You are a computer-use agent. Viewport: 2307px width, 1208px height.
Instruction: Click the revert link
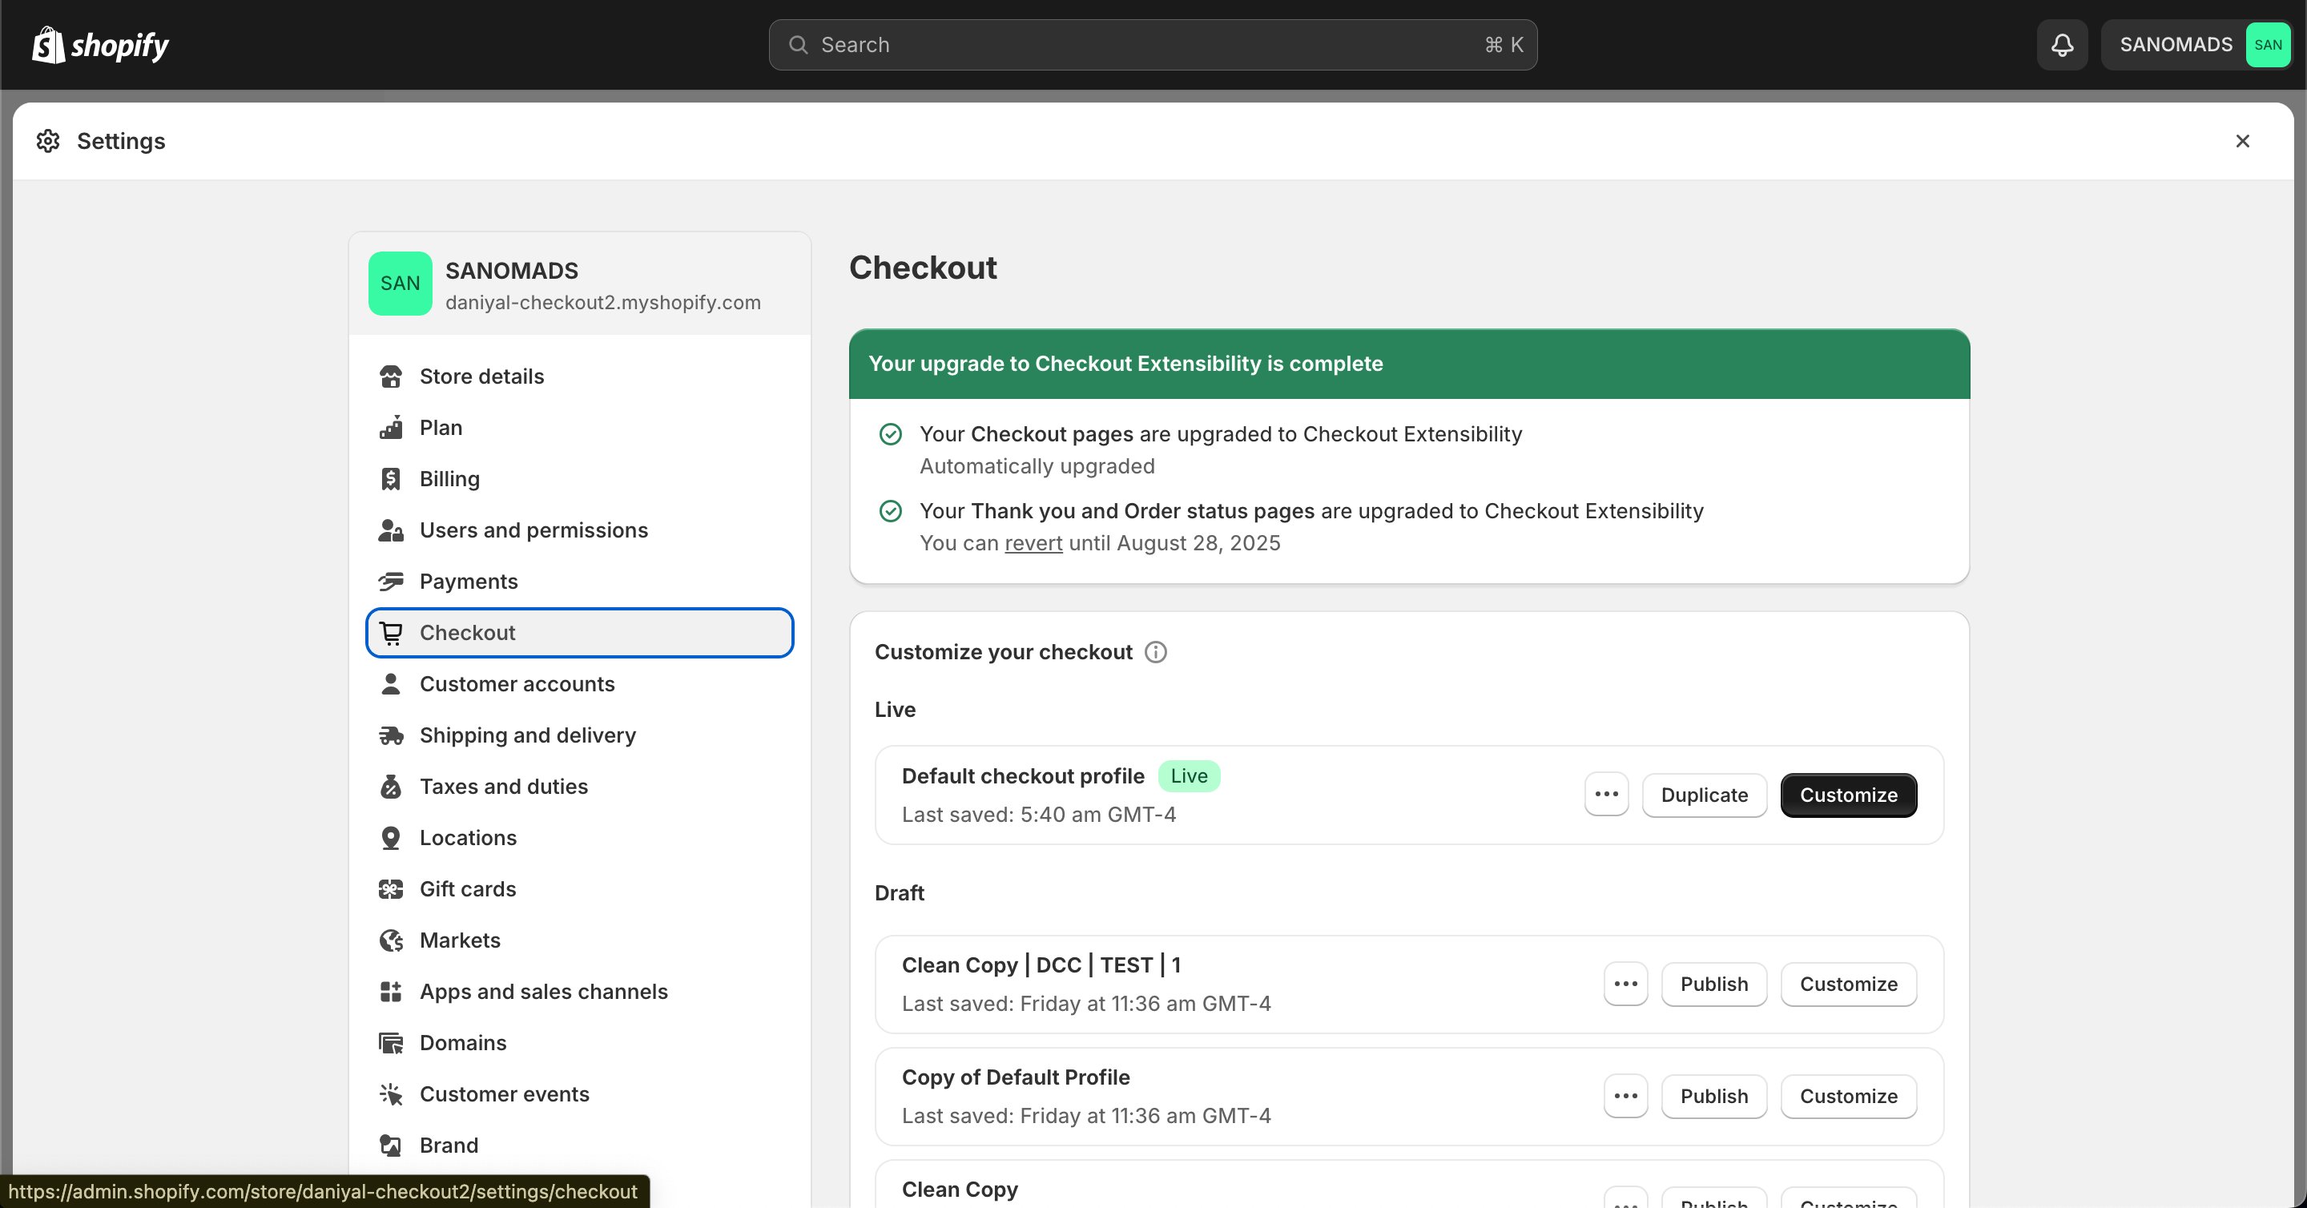pos(1033,542)
